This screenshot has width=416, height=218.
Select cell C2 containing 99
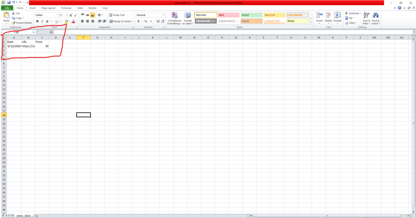tap(42, 46)
